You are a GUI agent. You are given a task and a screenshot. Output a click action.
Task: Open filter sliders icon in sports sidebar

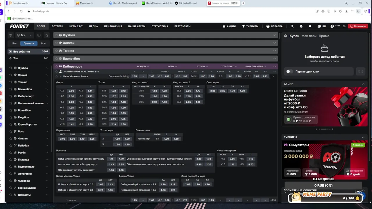click(11, 35)
